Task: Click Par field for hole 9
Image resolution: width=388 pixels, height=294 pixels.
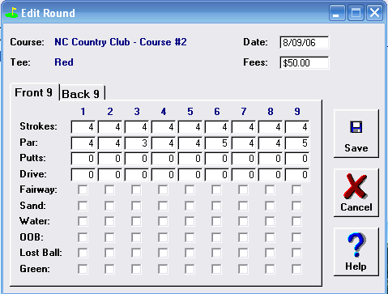Action: pos(297,143)
